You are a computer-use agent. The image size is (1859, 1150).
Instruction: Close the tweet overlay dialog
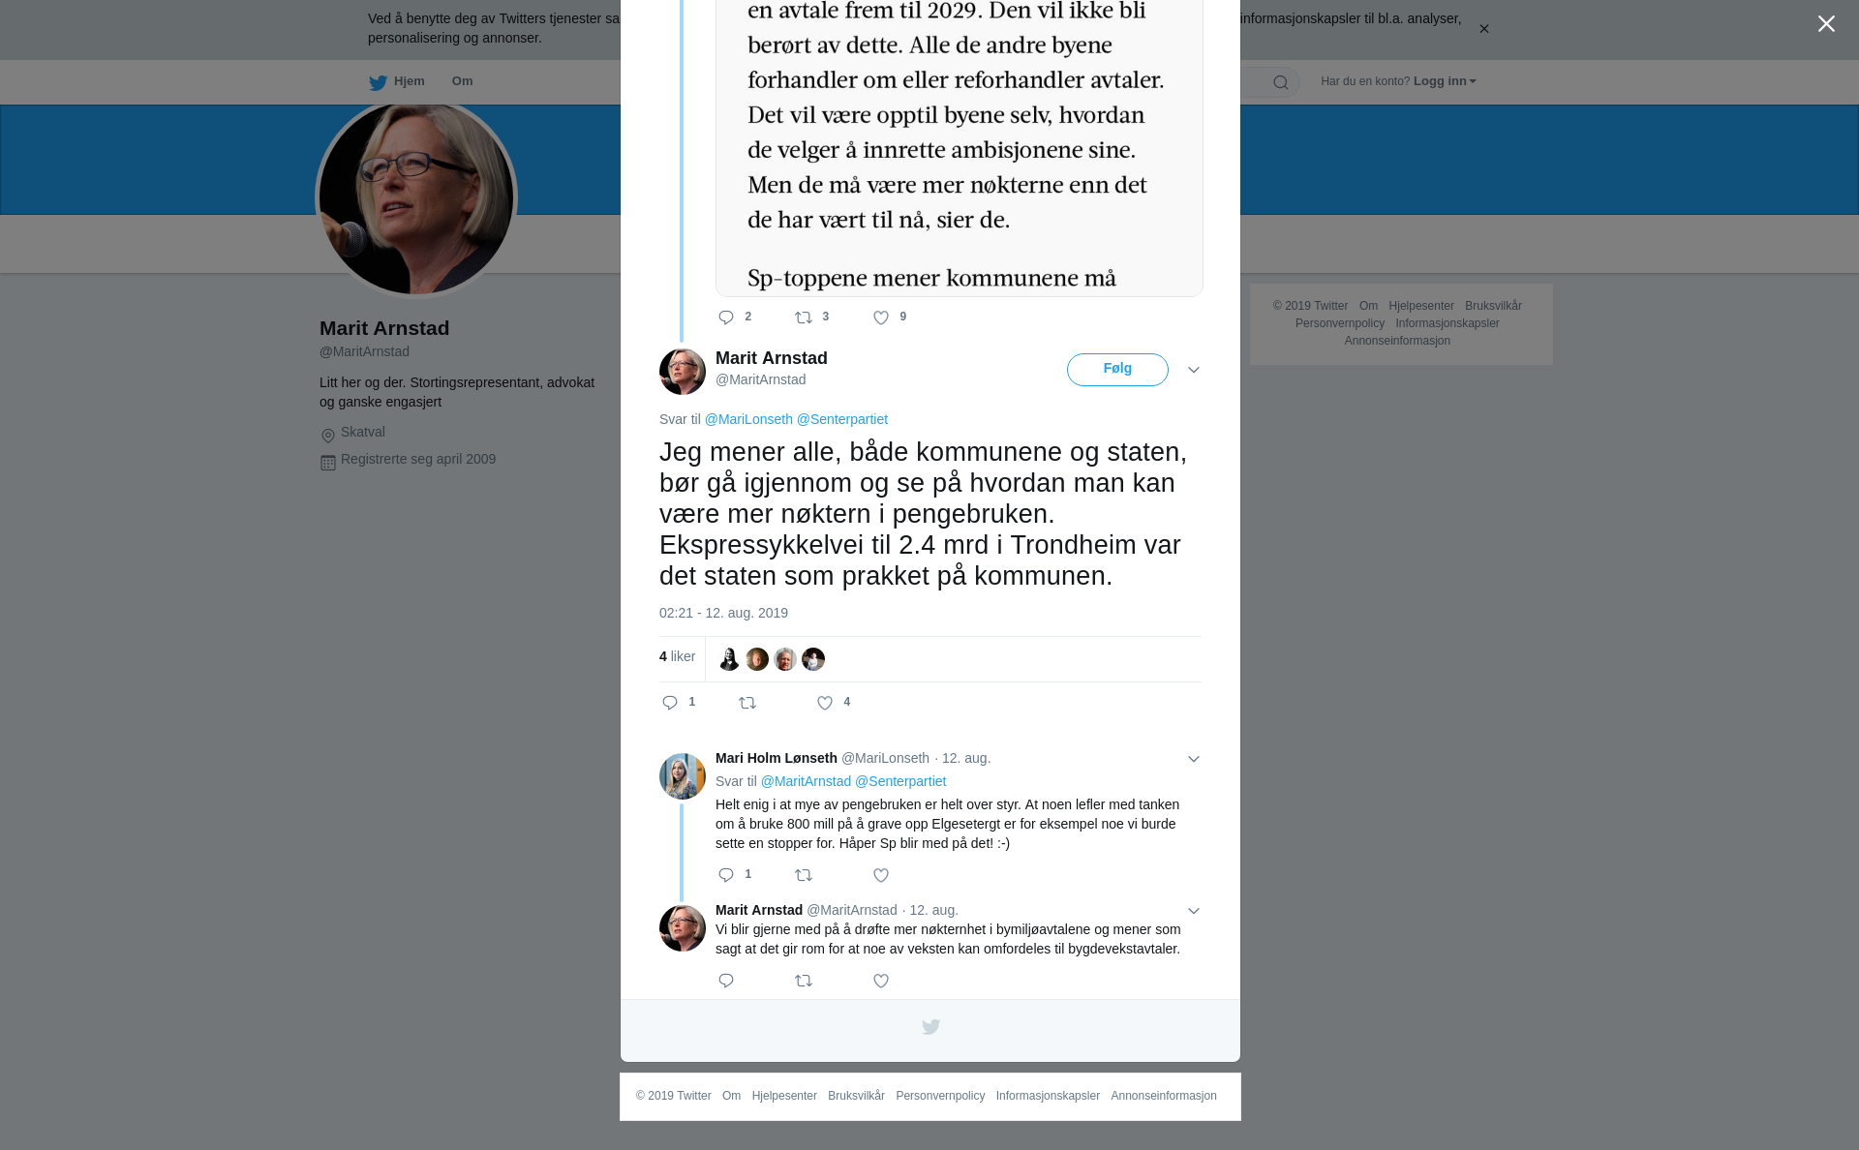[x=1826, y=24]
